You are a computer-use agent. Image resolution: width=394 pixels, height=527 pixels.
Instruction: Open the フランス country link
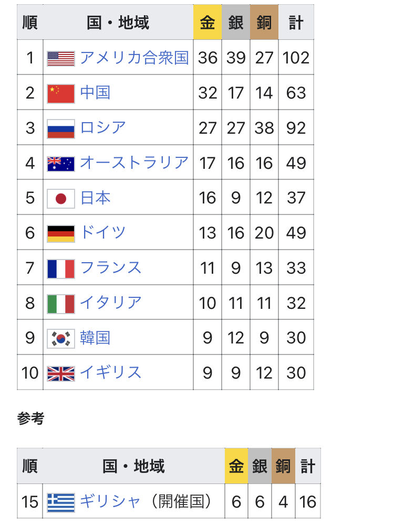[111, 268]
